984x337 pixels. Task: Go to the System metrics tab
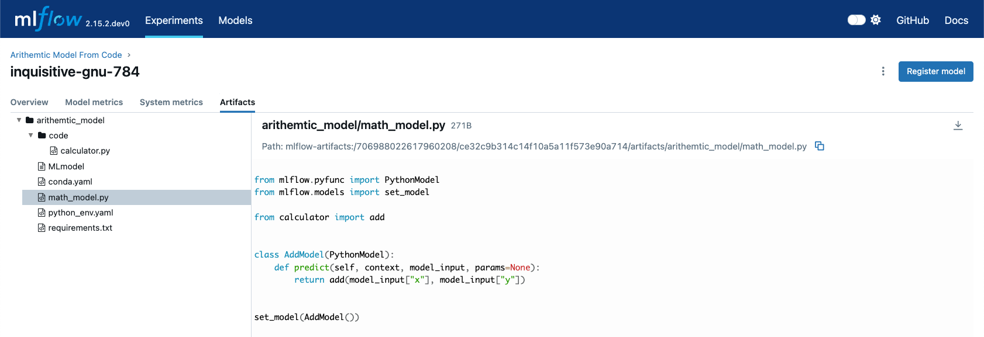point(171,102)
